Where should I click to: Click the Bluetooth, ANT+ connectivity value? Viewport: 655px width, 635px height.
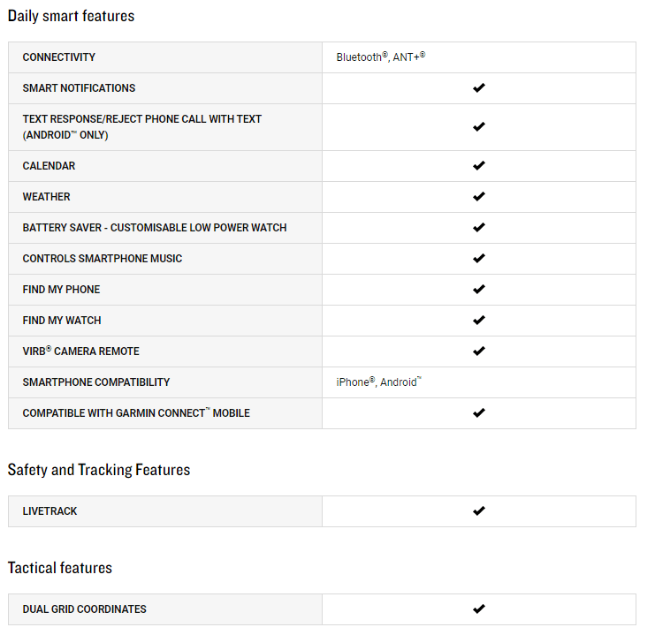tap(381, 57)
